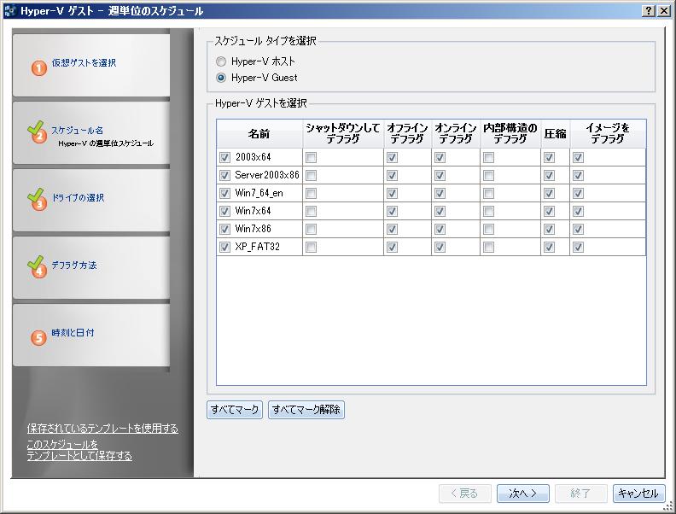Enable shutdown defrag for XP_FAT32
This screenshot has width=676, height=514.
[311, 247]
